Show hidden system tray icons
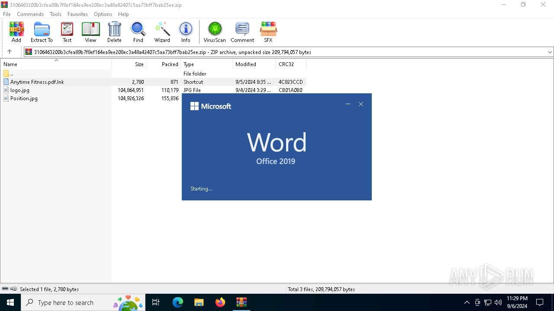Viewport: 554px width, 311px height. [467, 302]
